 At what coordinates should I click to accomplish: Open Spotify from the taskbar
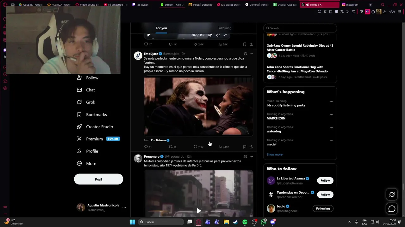click(245, 222)
